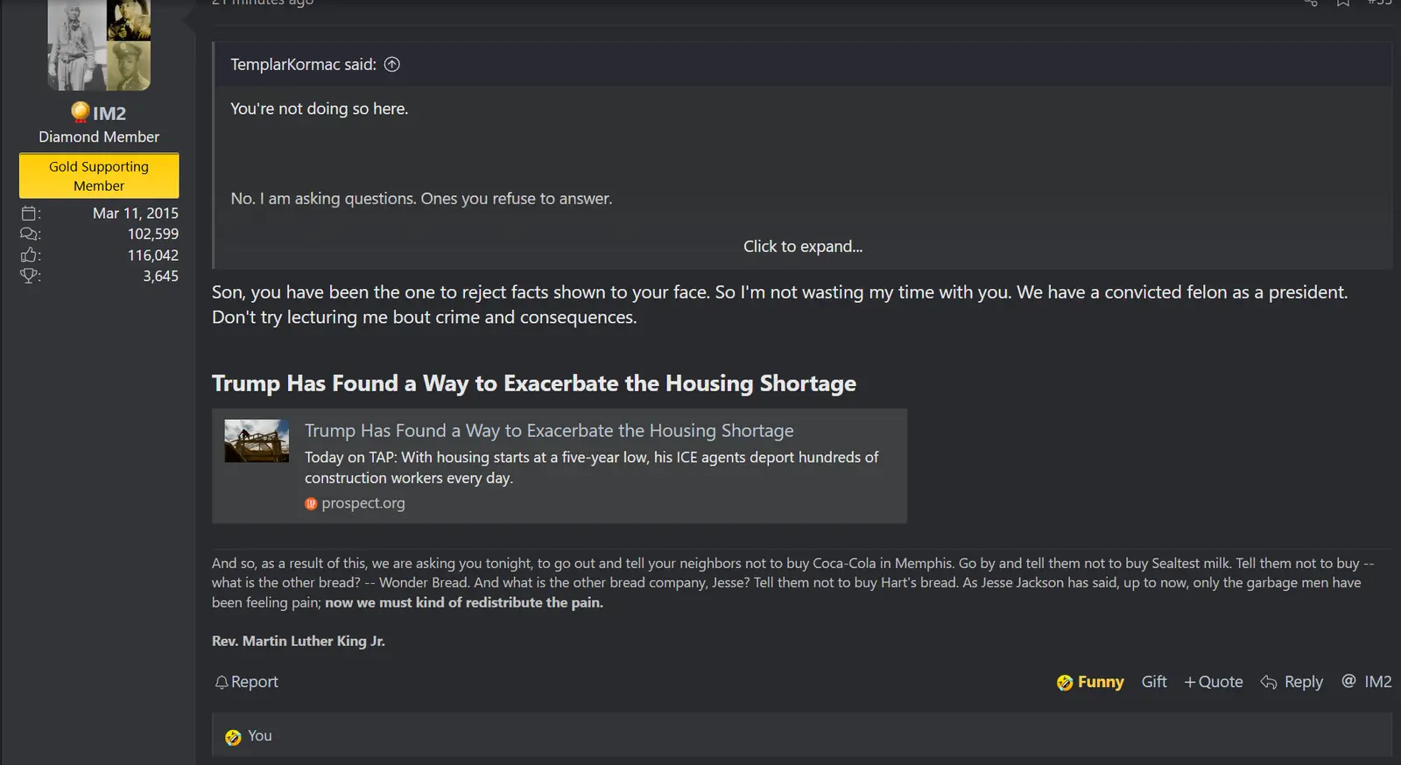The image size is (1401, 765).
Task: Open IM2's username profile link
Action: tap(109, 113)
